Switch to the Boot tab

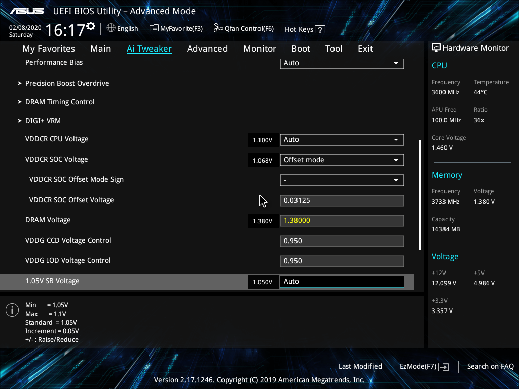tap(301, 49)
